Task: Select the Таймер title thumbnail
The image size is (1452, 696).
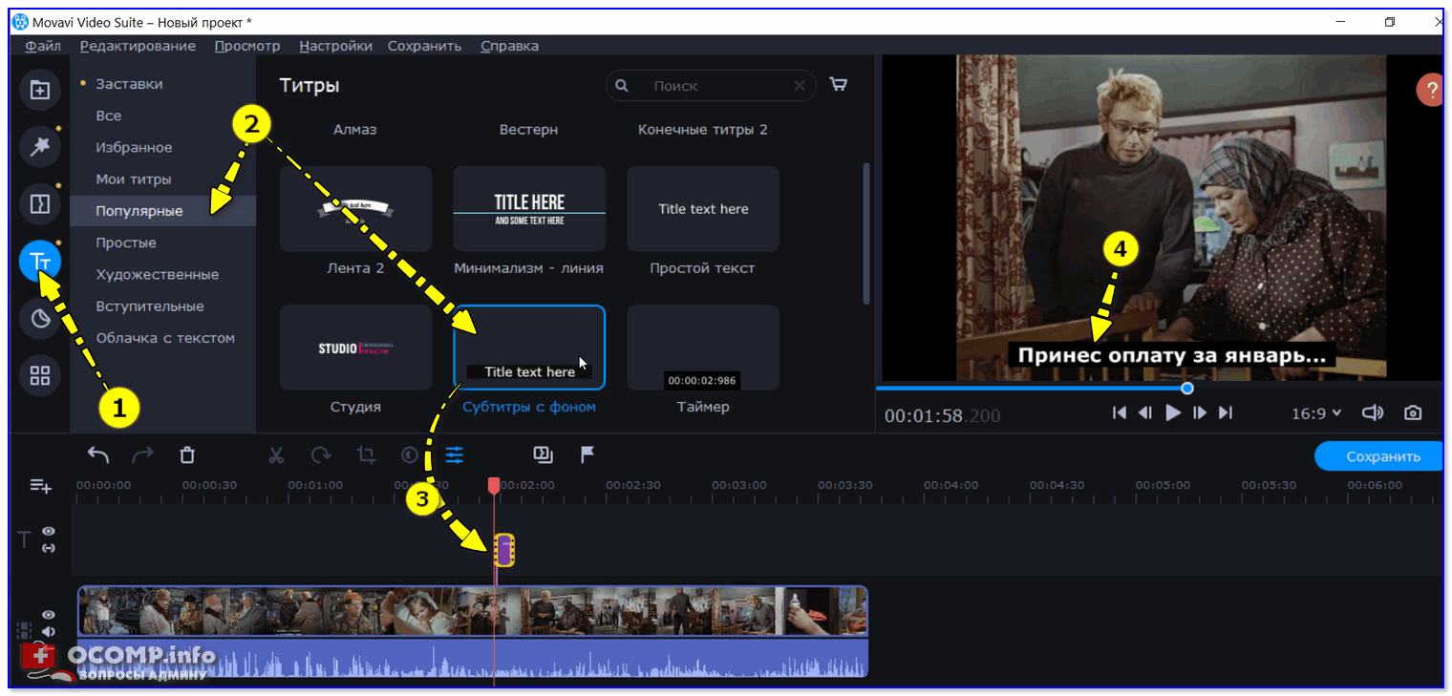Action: point(703,348)
